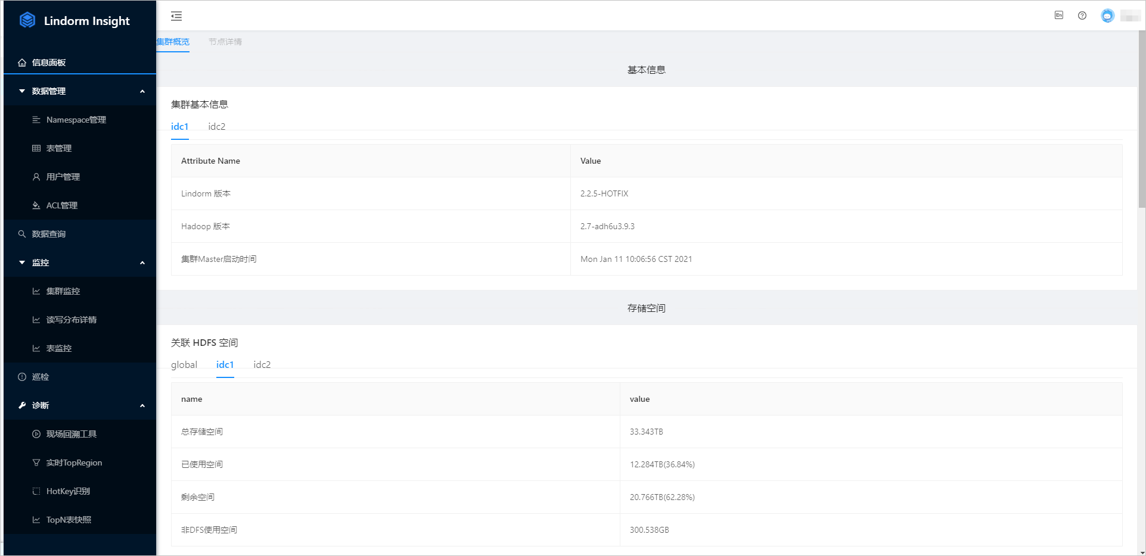Click the Namespace管理 list icon
This screenshot has width=1146, height=556.
tap(36, 120)
